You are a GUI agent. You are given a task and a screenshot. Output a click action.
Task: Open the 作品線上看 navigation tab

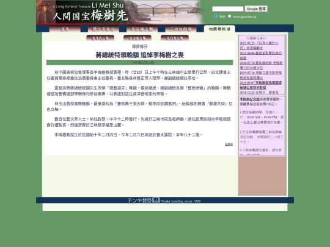click(x=142, y=29)
